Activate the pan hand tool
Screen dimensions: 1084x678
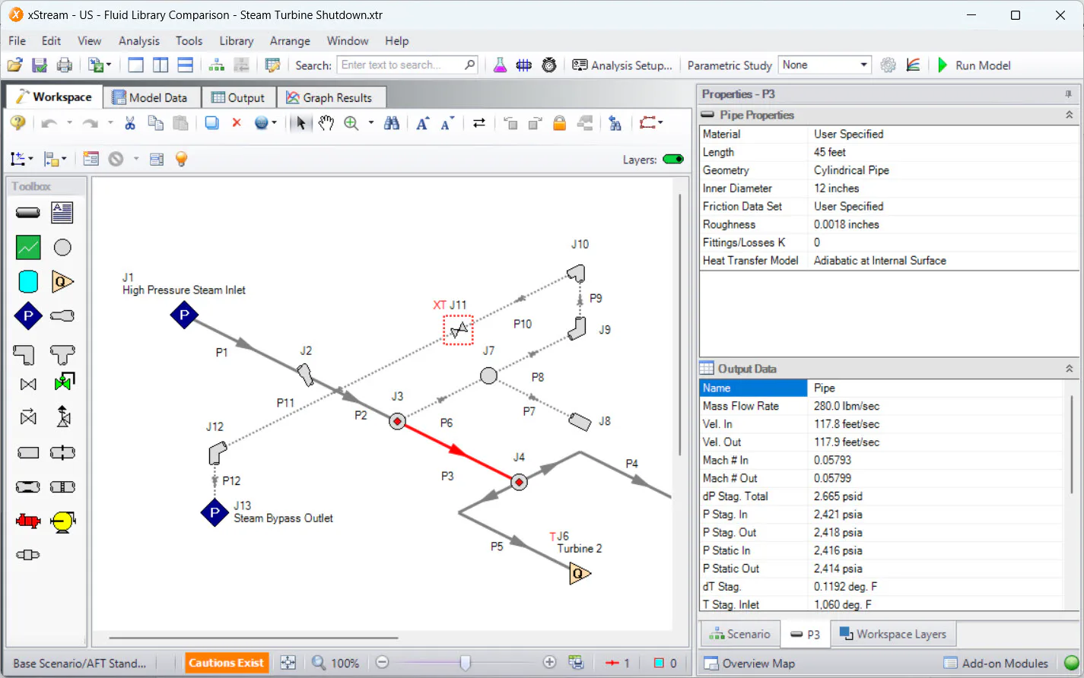(326, 123)
